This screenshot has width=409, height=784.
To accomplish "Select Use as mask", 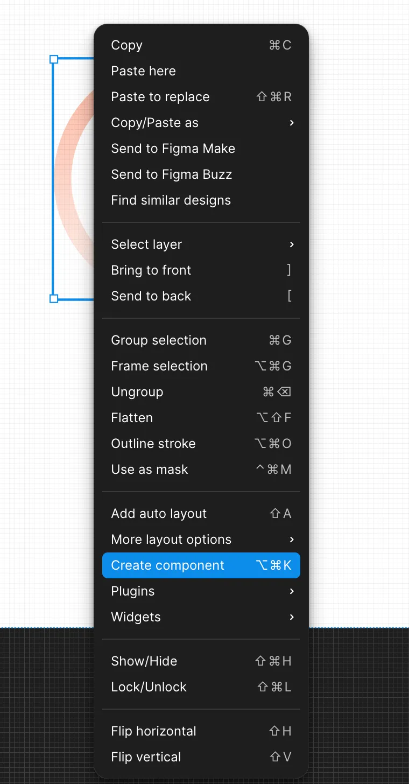I will tap(201, 470).
